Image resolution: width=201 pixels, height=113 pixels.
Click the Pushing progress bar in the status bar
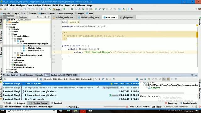114,107
